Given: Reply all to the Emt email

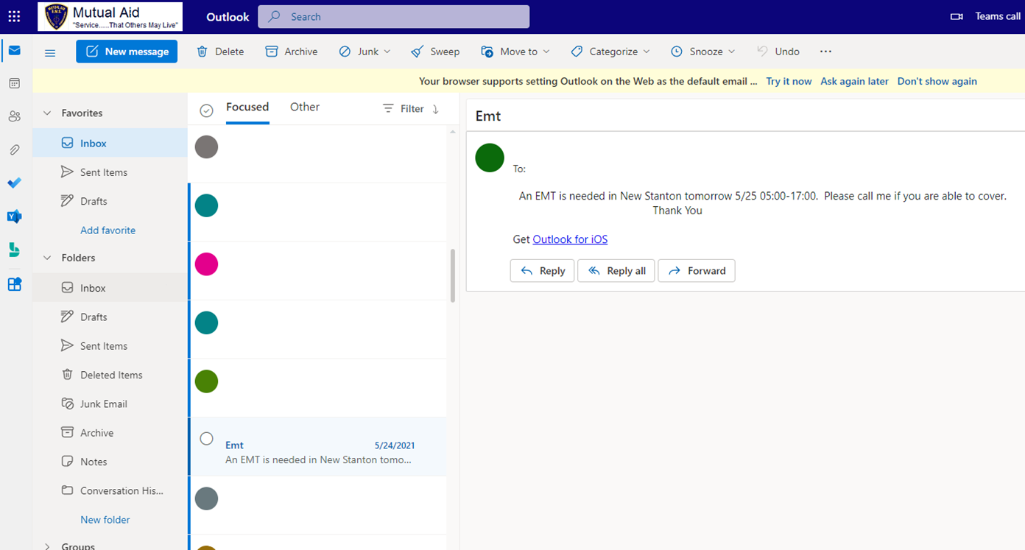Looking at the screenshot, I should pyautogui.click(x=616, y=271).
